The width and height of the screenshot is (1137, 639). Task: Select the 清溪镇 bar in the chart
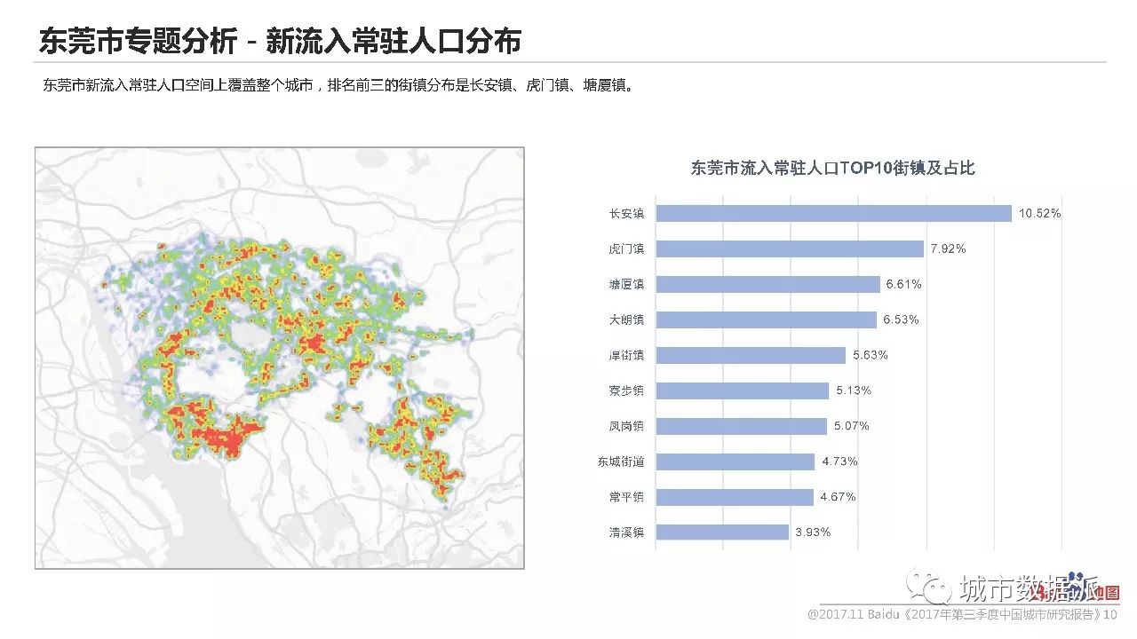pyautogui.click(x=722, y=532)
